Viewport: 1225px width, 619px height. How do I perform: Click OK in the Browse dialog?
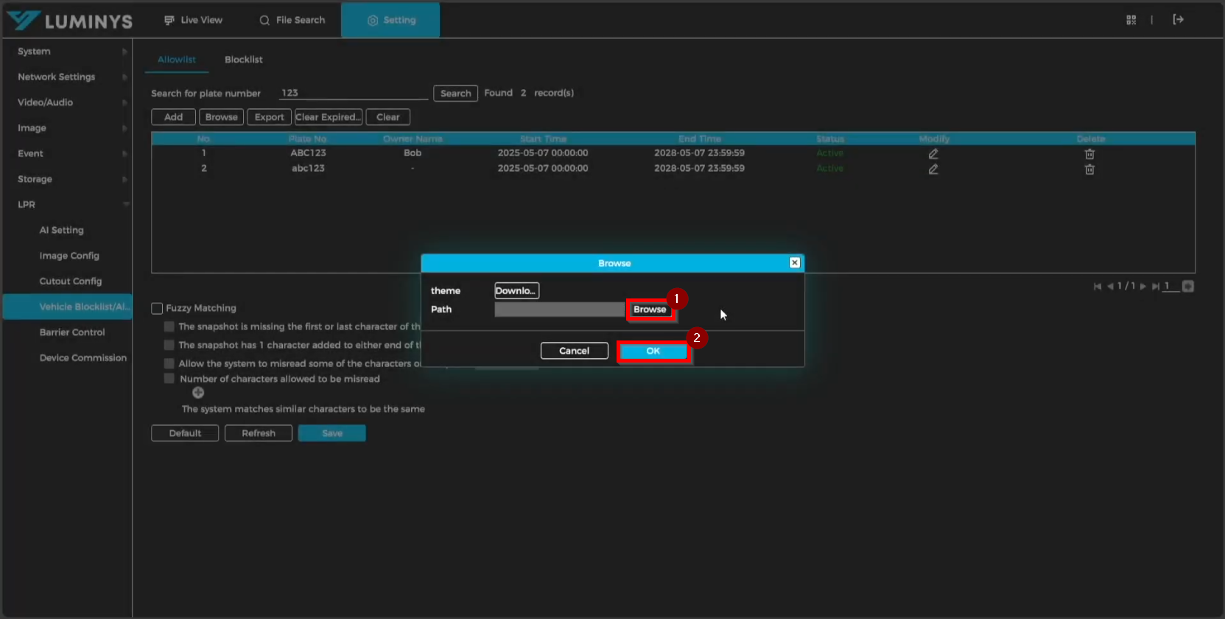[653, 352]
